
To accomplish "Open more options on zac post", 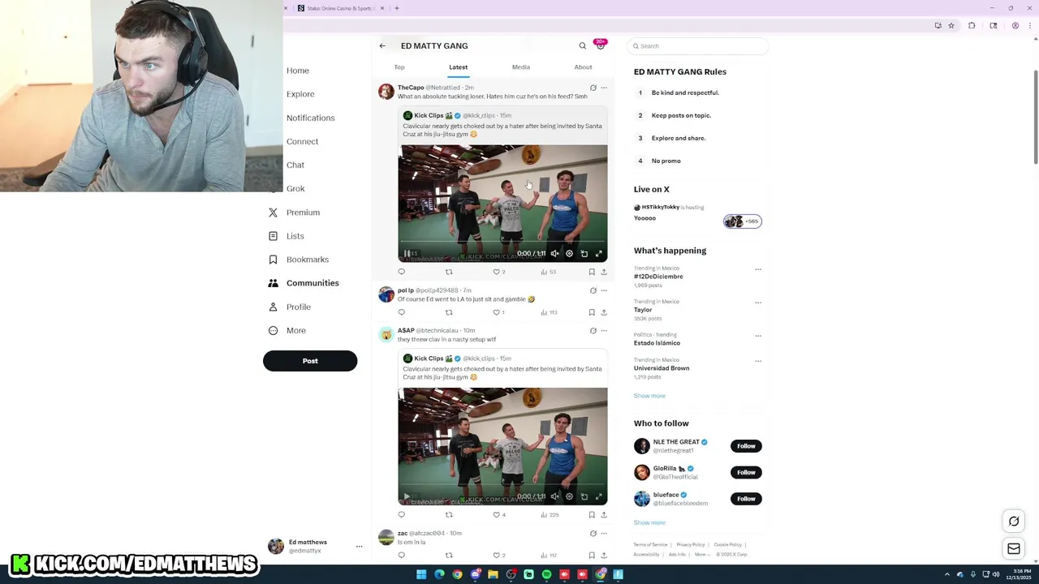I will point(604,534).
